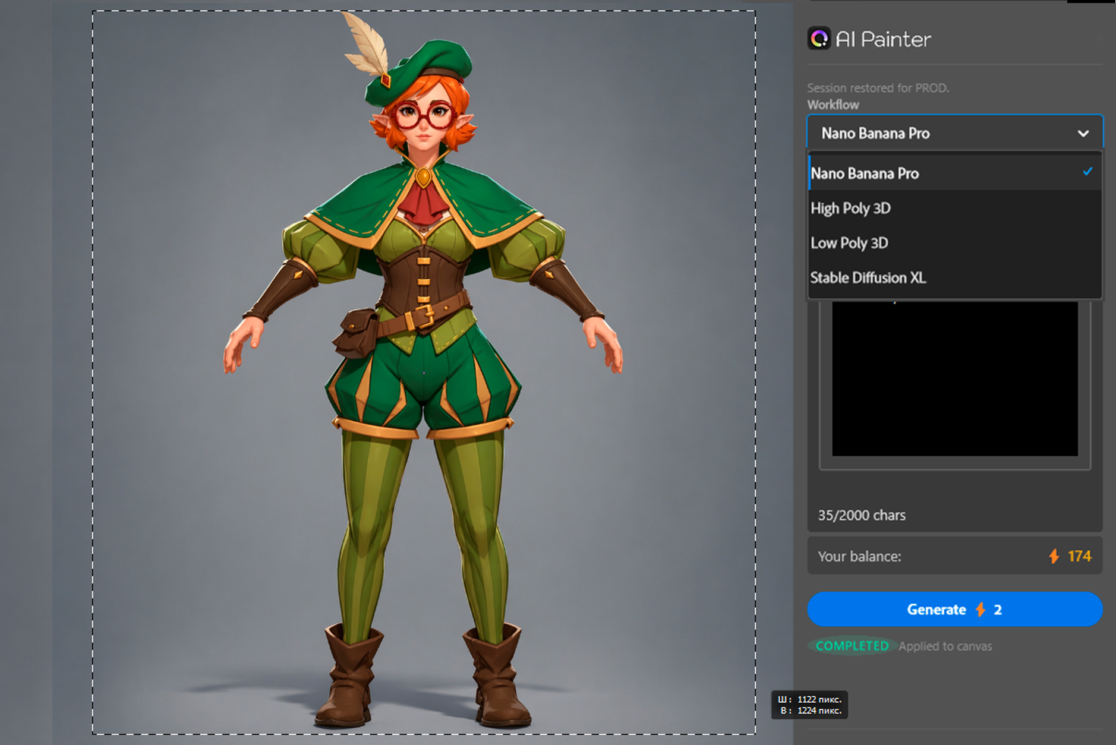The height and width of the screenshot is (745, 1116).
Task: Click the "Applied to canvas" text
Action: point(945,646)
